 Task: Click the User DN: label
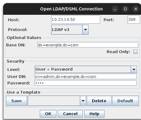tap(17, 77)
